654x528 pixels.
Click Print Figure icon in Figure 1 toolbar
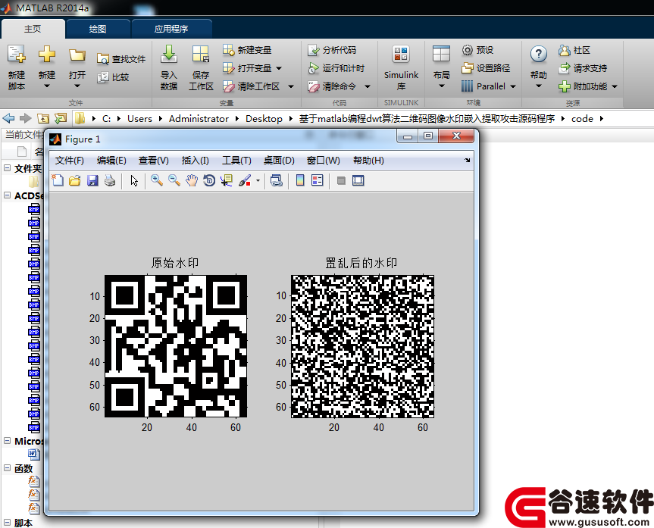(x=110, y=180)
